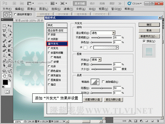Select the History Brush tool

pyautogui.click(x=10, y=46)
